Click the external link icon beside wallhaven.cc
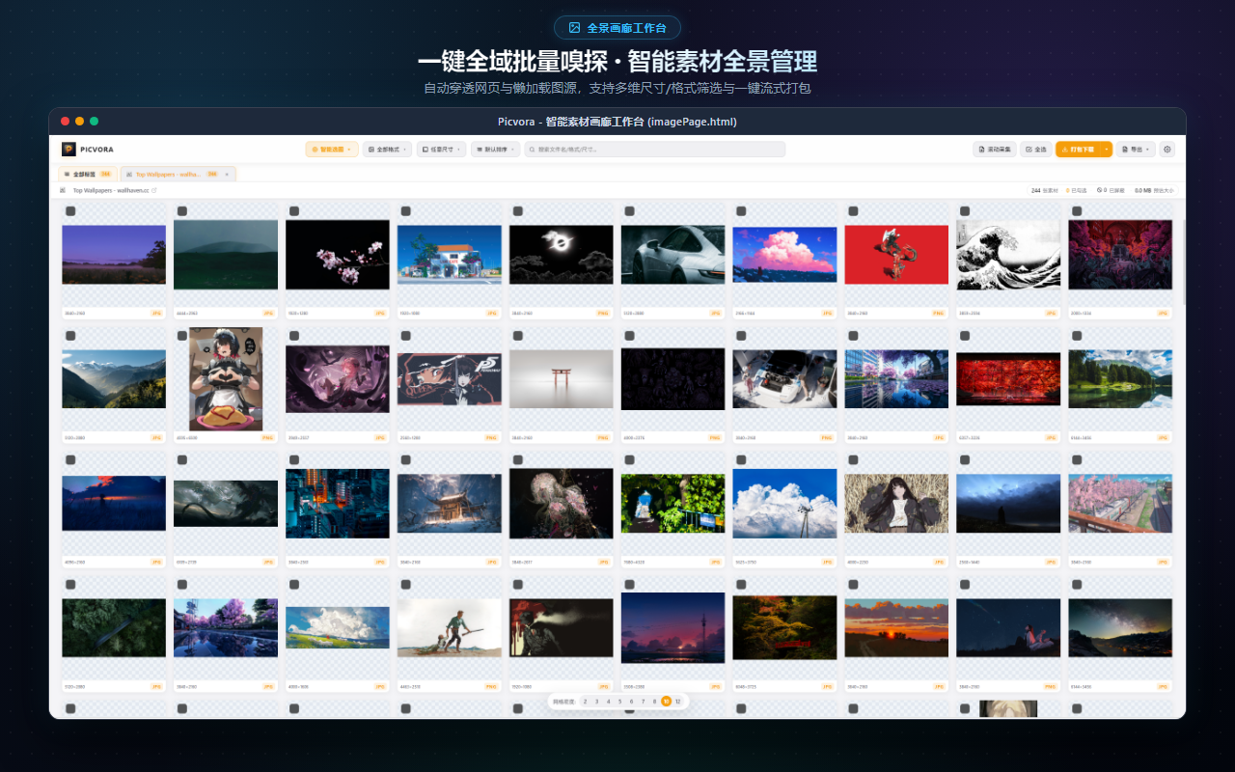This screenshot has width=1235, height=772. [x=153, y=190]
